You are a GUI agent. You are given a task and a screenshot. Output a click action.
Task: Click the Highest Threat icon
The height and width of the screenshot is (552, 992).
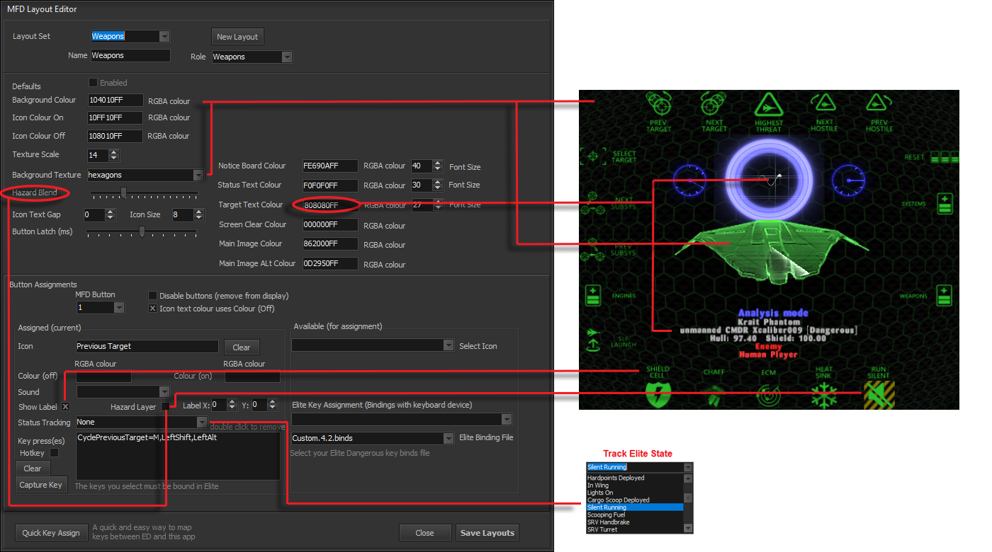768,108
